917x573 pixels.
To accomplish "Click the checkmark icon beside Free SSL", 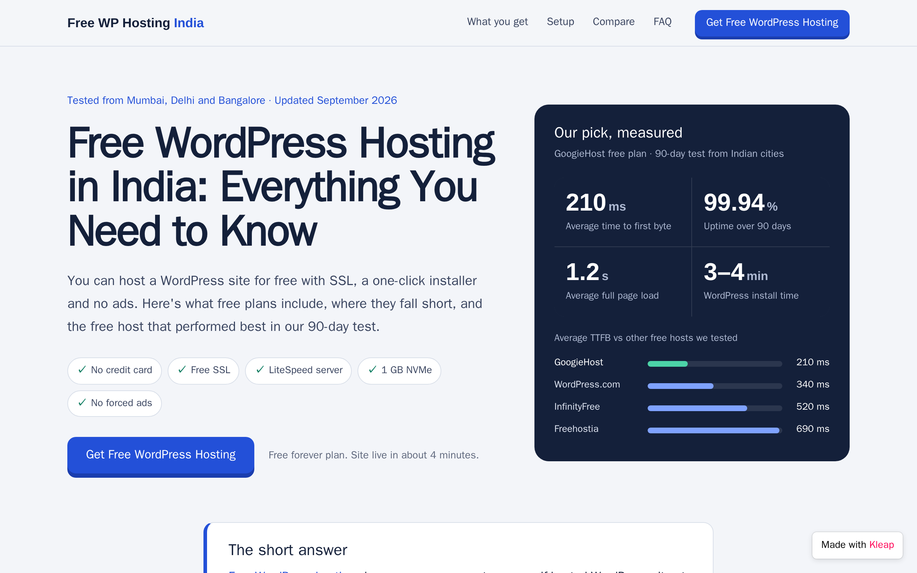I will pyautogui.click(x=182, y=370).
